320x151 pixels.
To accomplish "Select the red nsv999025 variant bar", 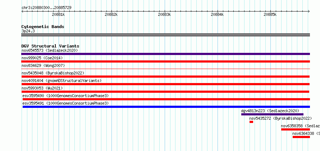I will [165, 61].
